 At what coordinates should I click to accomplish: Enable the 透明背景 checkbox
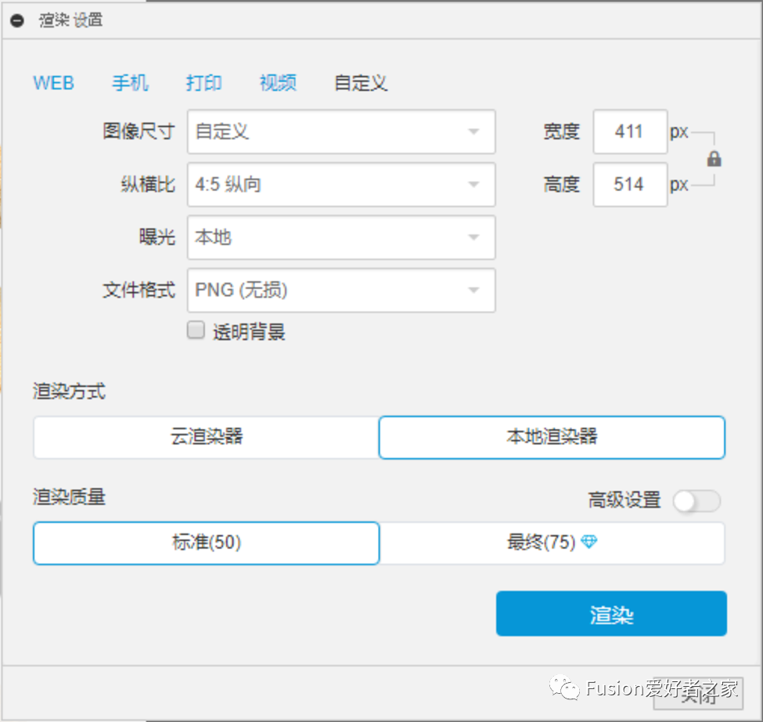196,330
